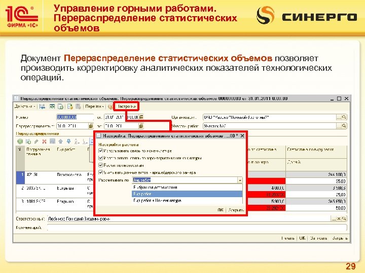Add a row with green plus icon
This screenshot has width=365, height=273.
(20, 142)
